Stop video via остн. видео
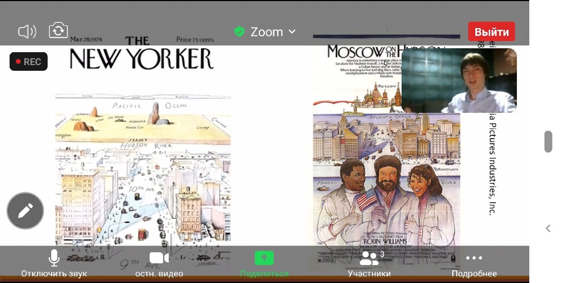Image resolution: width=567 pixels, height=283 pixels. (159, 263)
